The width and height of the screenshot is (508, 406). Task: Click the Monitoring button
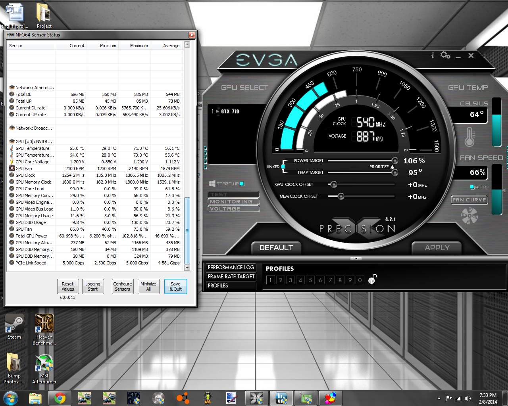coord(234,202)
